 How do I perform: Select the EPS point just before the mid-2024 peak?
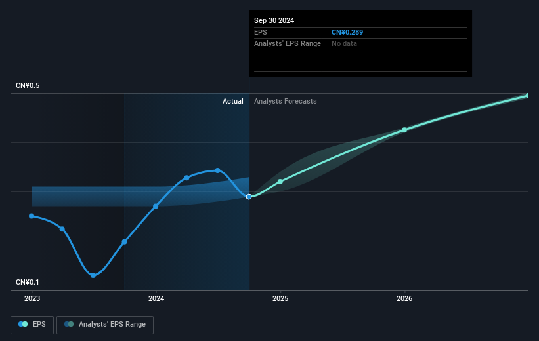[x=186, y=178]
